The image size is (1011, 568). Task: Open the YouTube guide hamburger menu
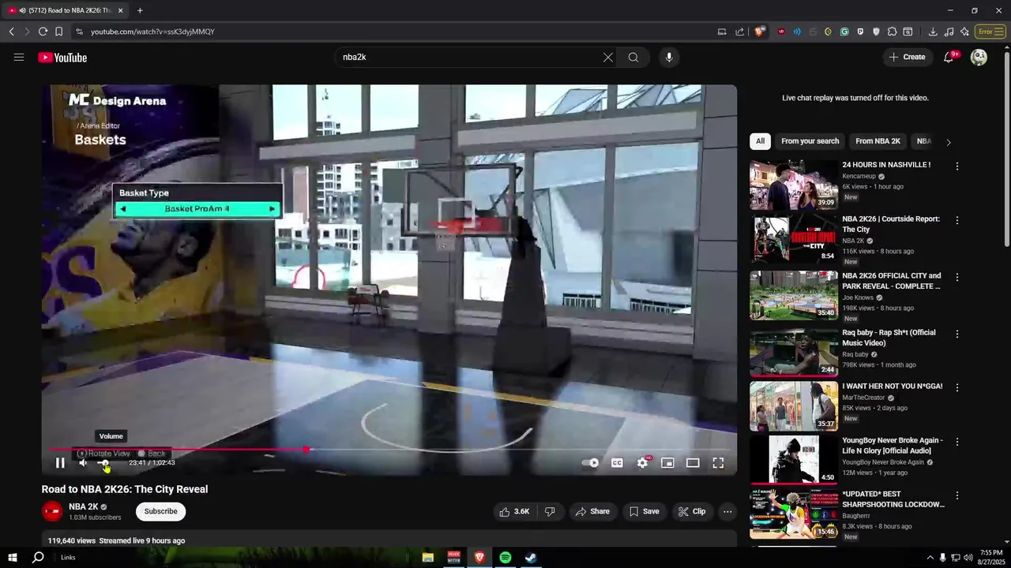[19, 58]
